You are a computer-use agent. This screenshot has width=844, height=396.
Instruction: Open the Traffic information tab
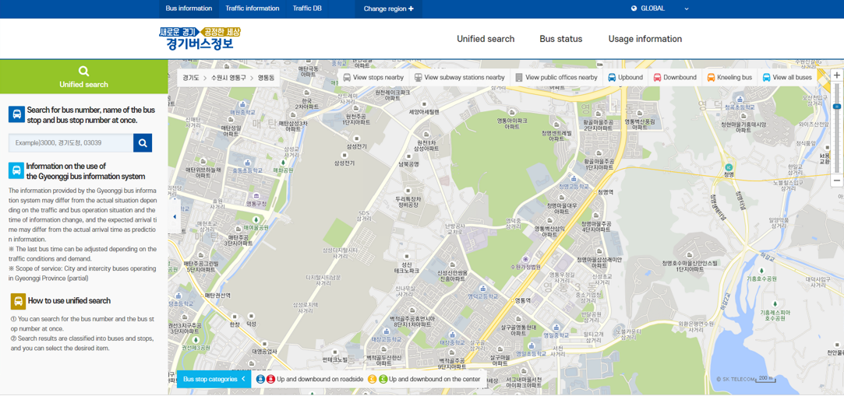click(252, 9)
